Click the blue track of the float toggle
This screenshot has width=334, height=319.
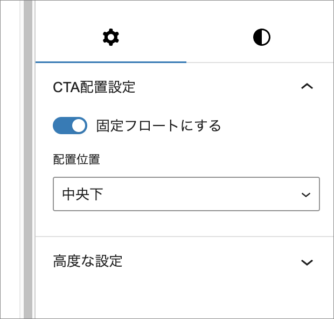click(61, 126)
